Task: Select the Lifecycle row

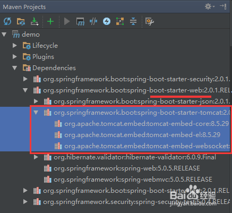Action: pos(116,46)
